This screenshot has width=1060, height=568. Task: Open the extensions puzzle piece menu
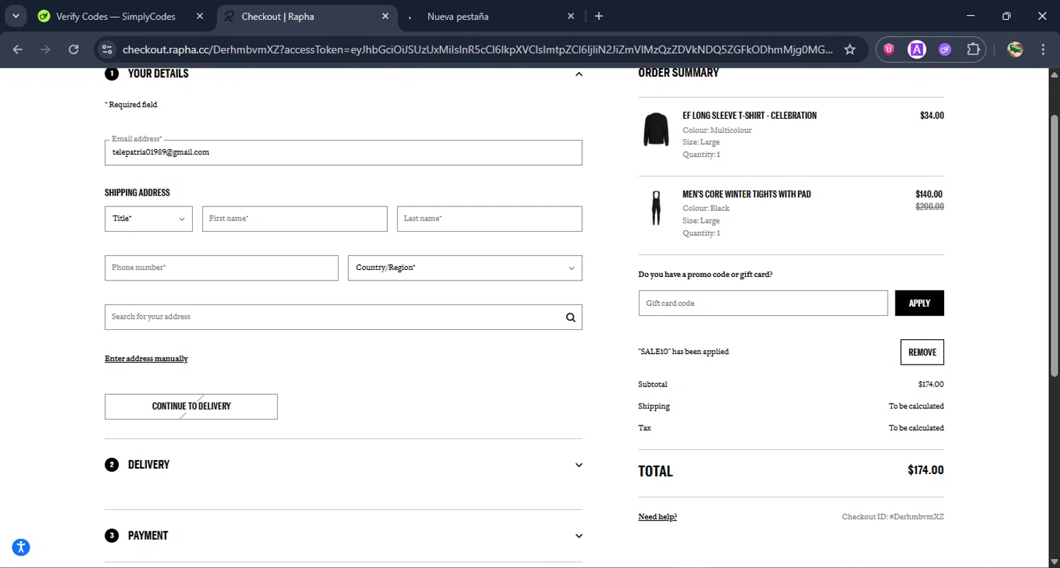(973, 49)
